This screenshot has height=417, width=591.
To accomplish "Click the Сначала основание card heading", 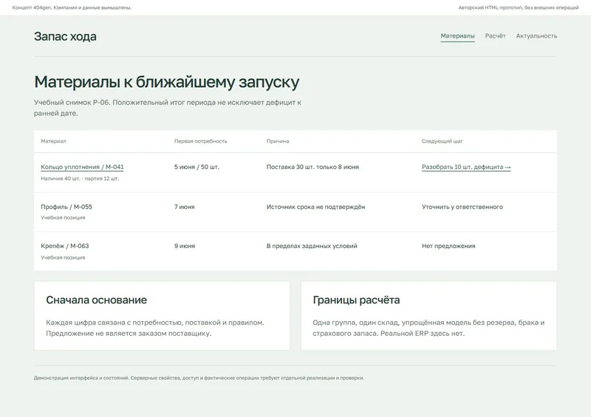I will point(97,300).
